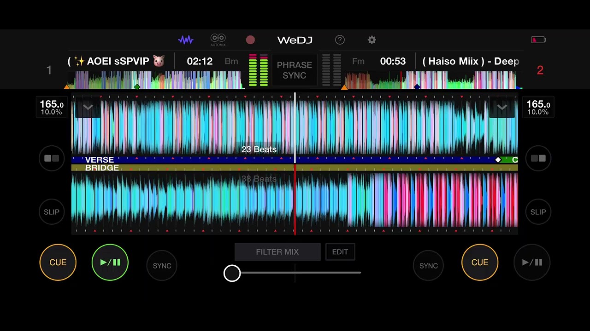This screenshot has width=590, height=331.
Task: Click the white diamond phrase marker
Action: coord(498,160)
